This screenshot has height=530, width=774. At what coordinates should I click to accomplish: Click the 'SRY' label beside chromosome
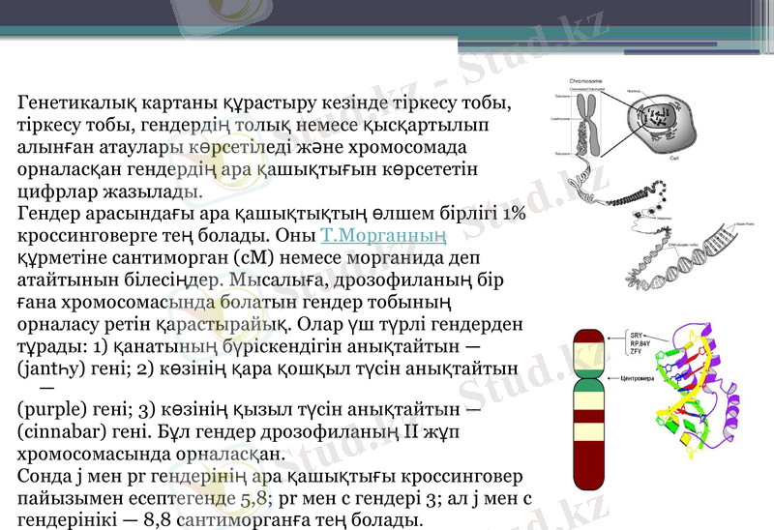(636, 336)
